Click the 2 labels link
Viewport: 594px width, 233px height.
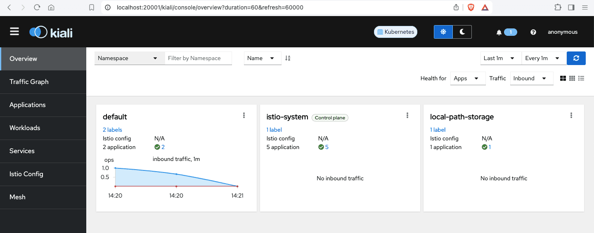pyautogui.click(x=112, y=130)
